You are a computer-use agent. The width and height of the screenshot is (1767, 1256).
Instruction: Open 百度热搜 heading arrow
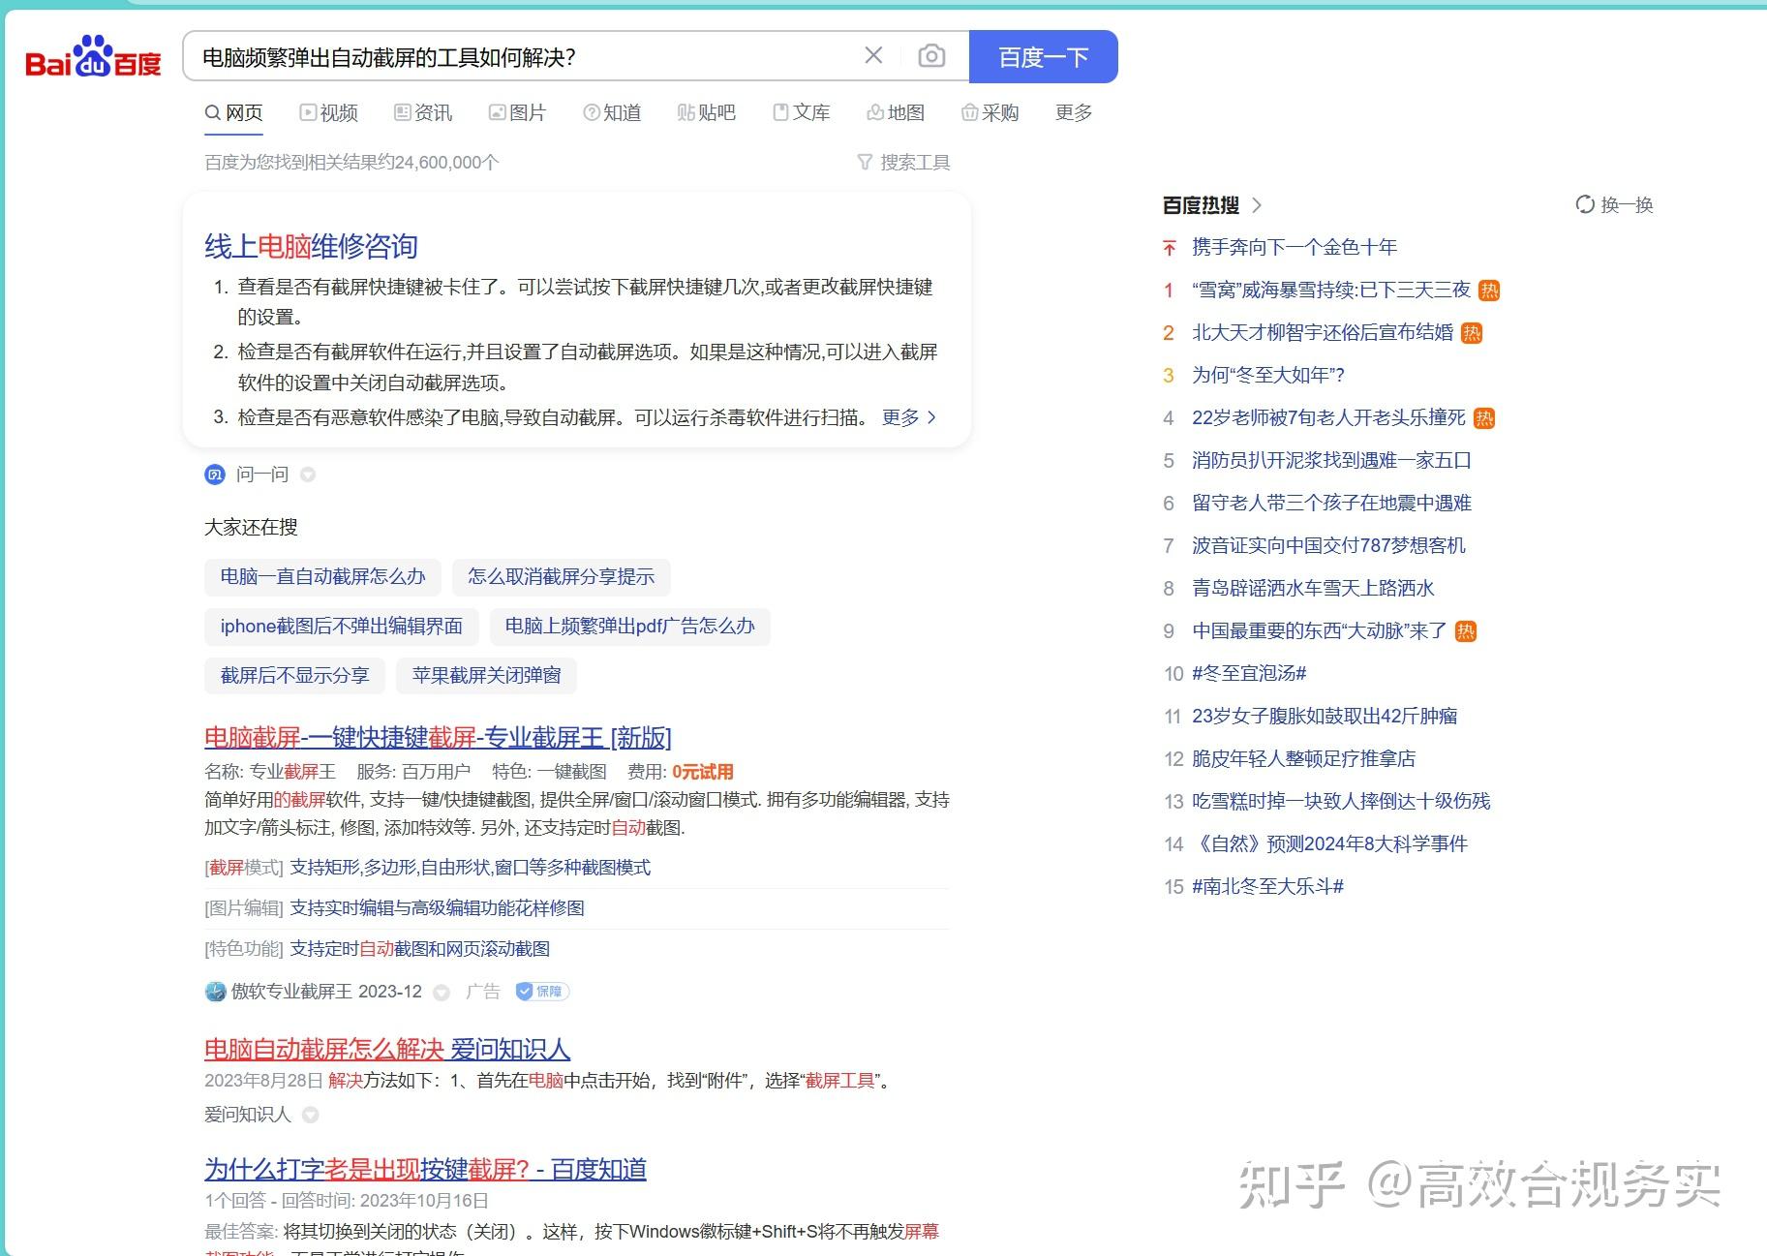[x=1257, y=205]
